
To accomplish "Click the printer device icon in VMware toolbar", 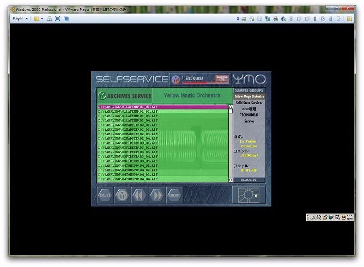I will coord(275,19).
